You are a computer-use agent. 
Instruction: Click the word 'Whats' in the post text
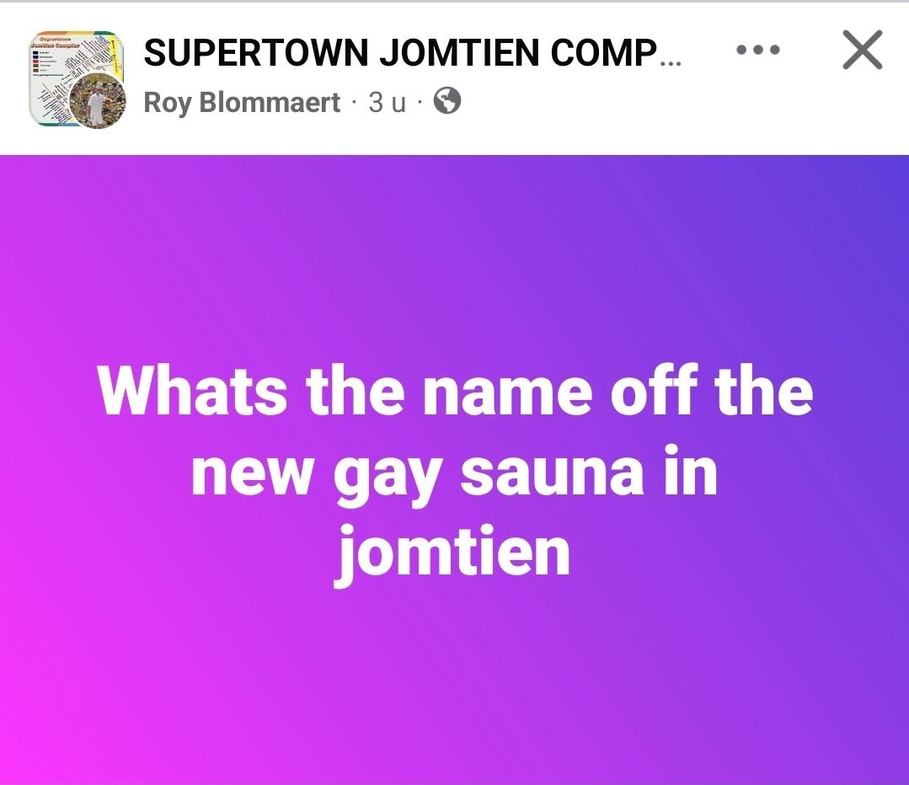pos(192,390)
